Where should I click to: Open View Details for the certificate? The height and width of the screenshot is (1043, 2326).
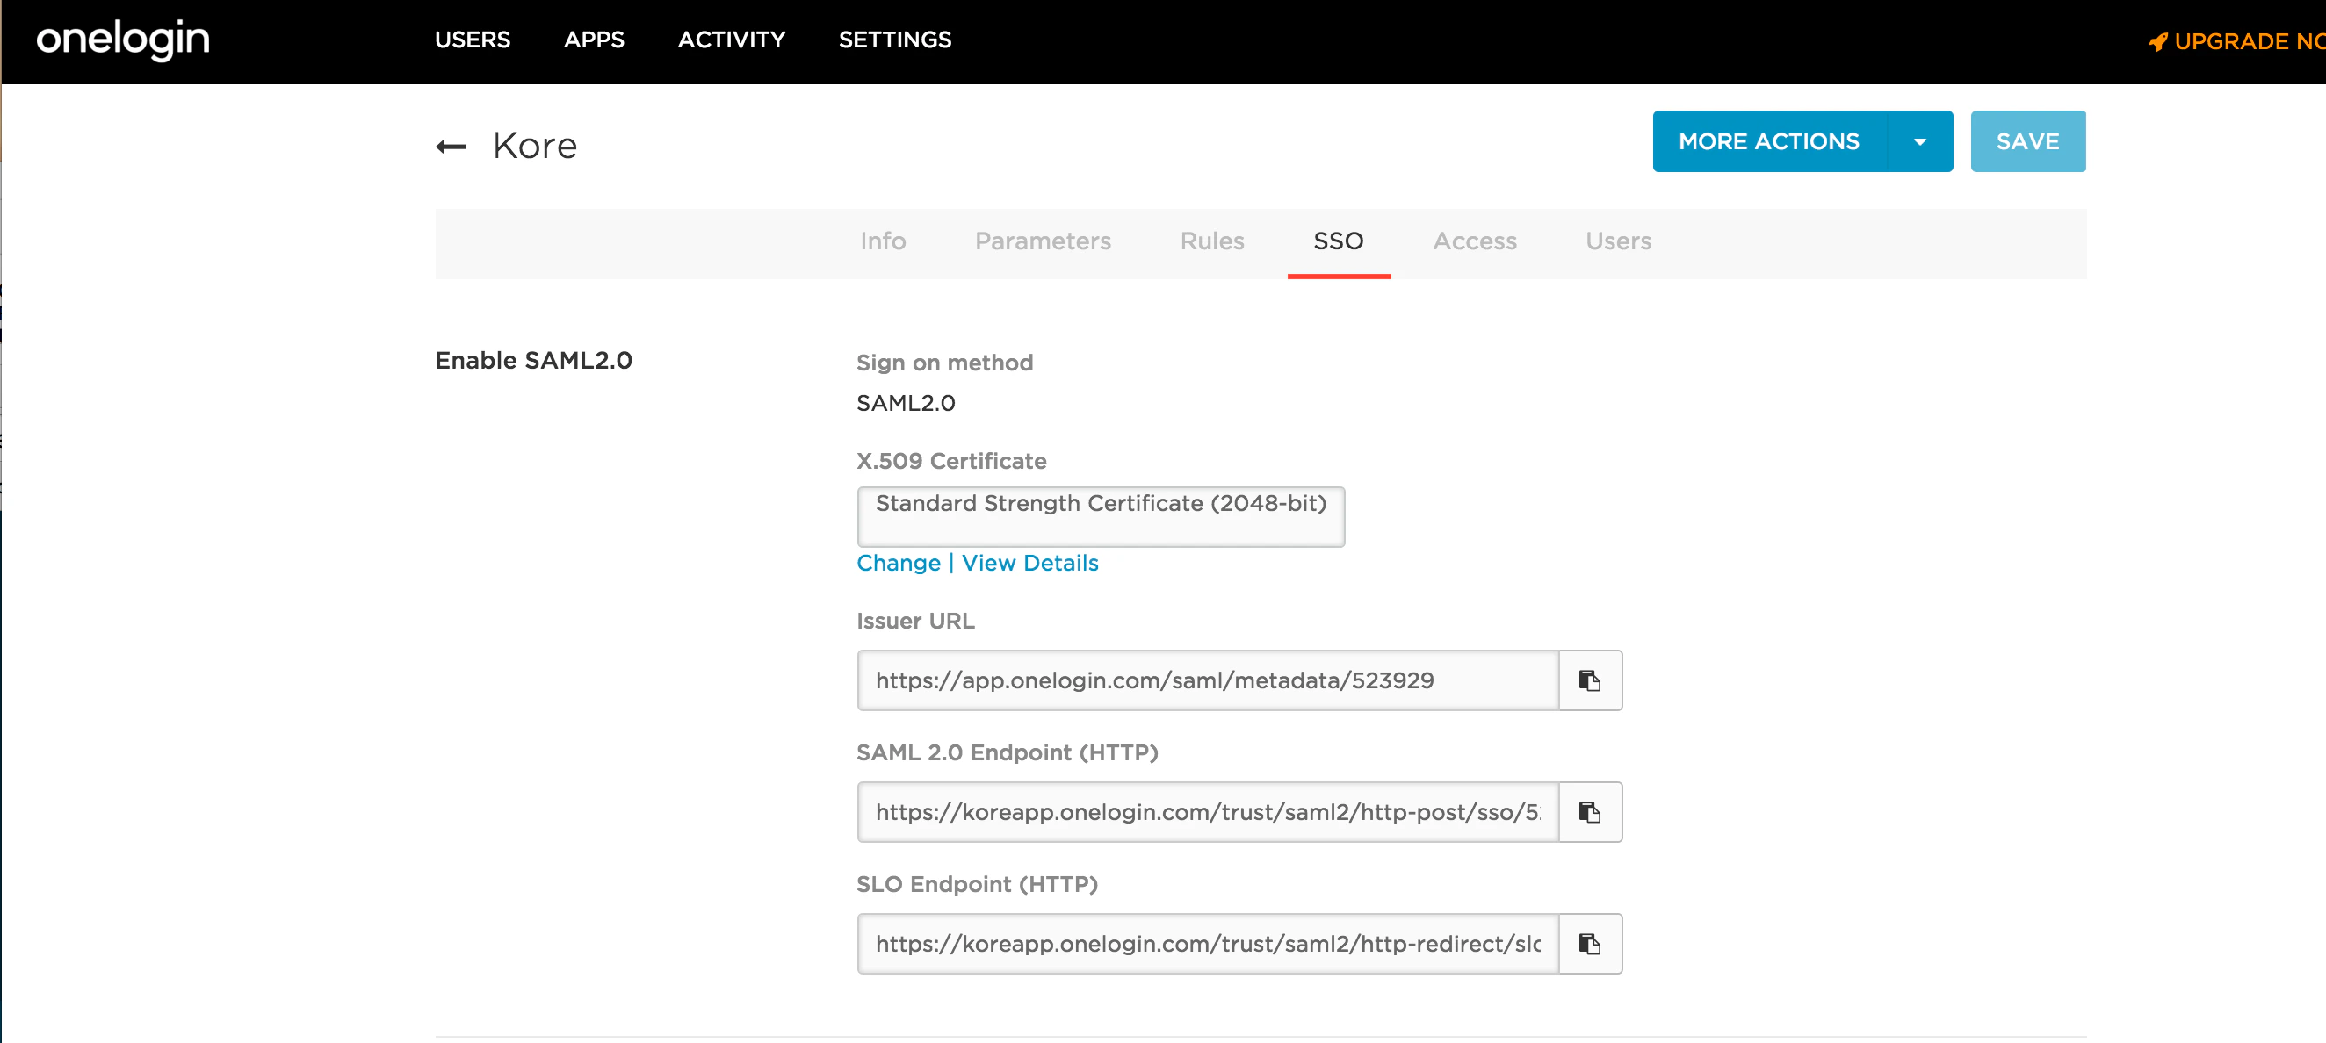click(1029, 563)
